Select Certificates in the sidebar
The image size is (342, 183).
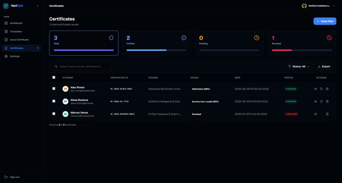click(x=21, y=48)
